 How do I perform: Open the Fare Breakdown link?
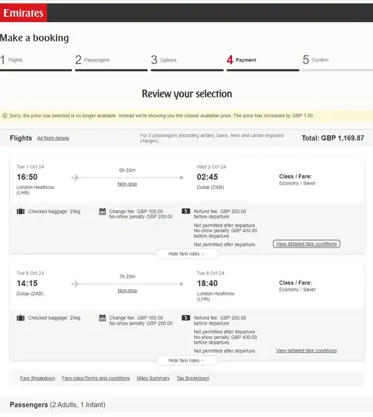point(37,378)
